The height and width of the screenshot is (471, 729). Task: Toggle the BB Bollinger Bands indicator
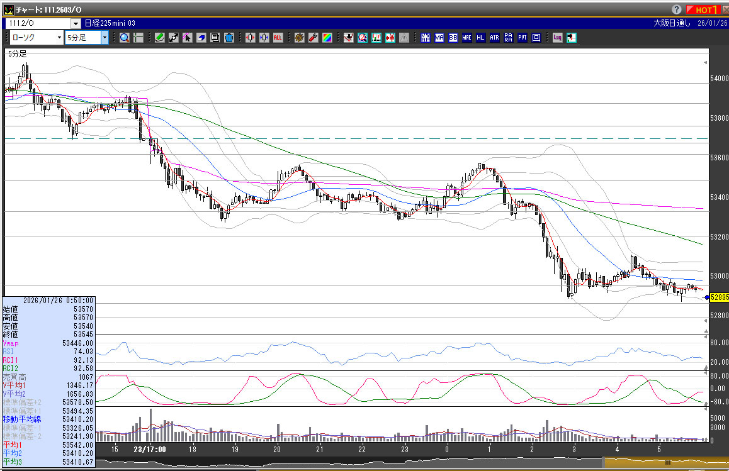click(x=453, y=38)
